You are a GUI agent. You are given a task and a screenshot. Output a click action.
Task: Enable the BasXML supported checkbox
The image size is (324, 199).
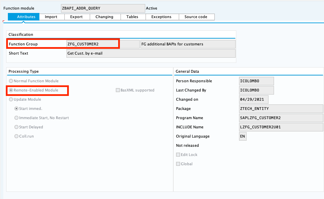point(118,90)
